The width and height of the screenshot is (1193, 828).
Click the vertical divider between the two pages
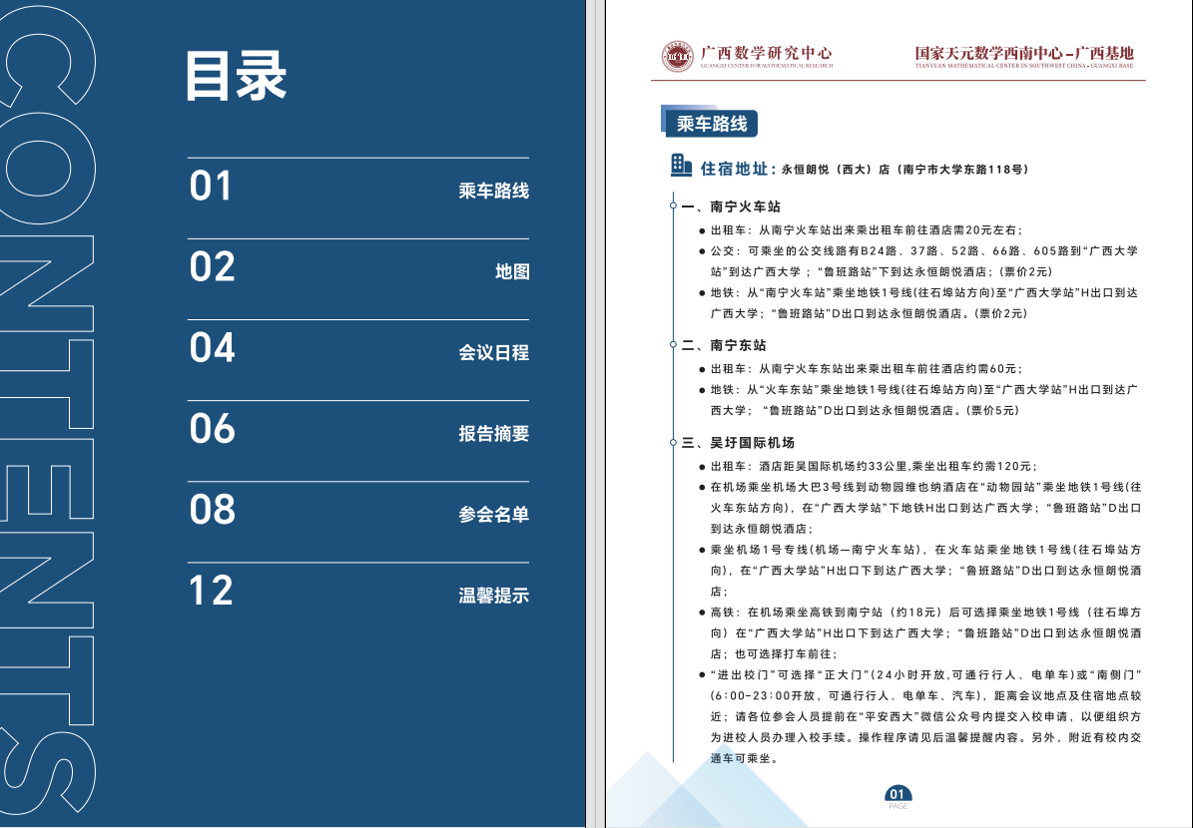(595, 414)
